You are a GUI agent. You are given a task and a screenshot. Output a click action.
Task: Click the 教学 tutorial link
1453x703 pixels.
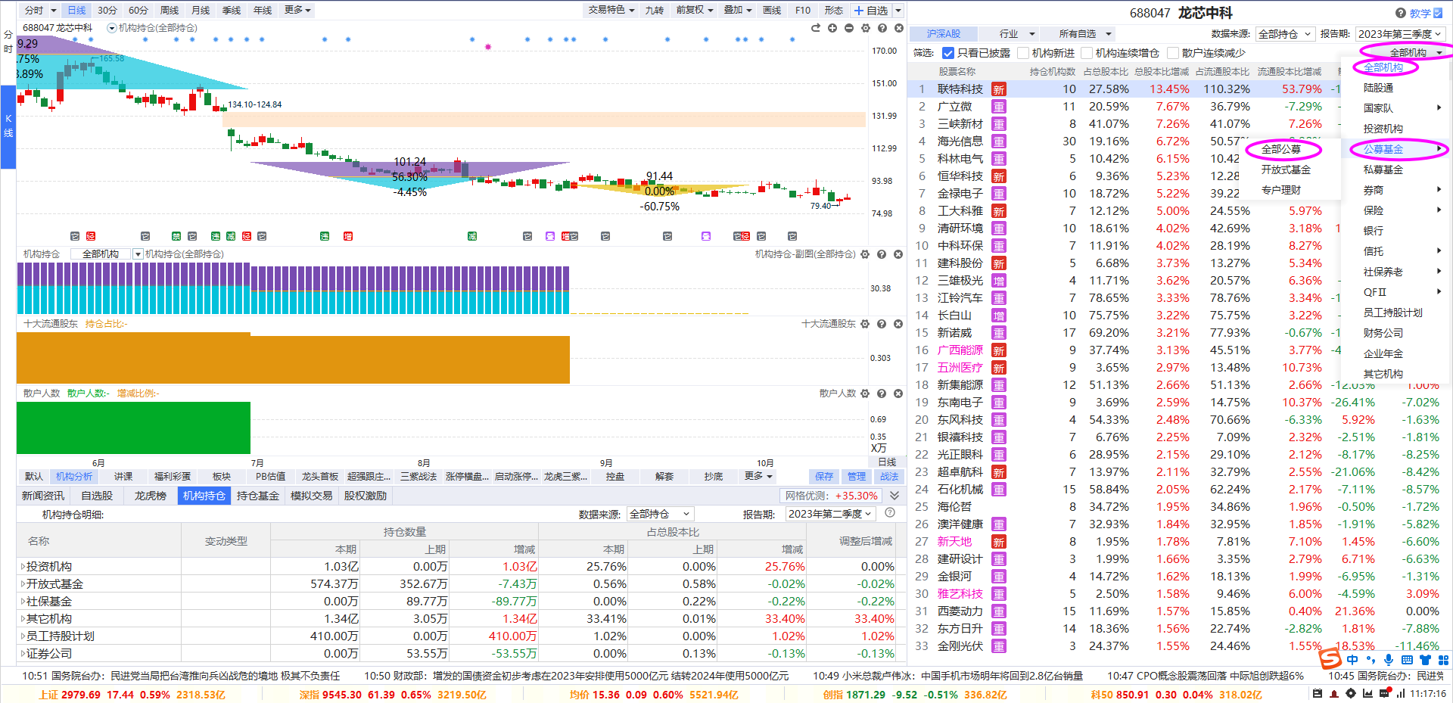[1420, 13]
